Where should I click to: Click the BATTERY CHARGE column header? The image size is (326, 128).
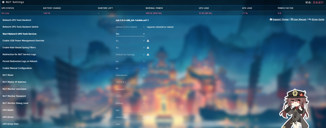(x=52, y=8)
